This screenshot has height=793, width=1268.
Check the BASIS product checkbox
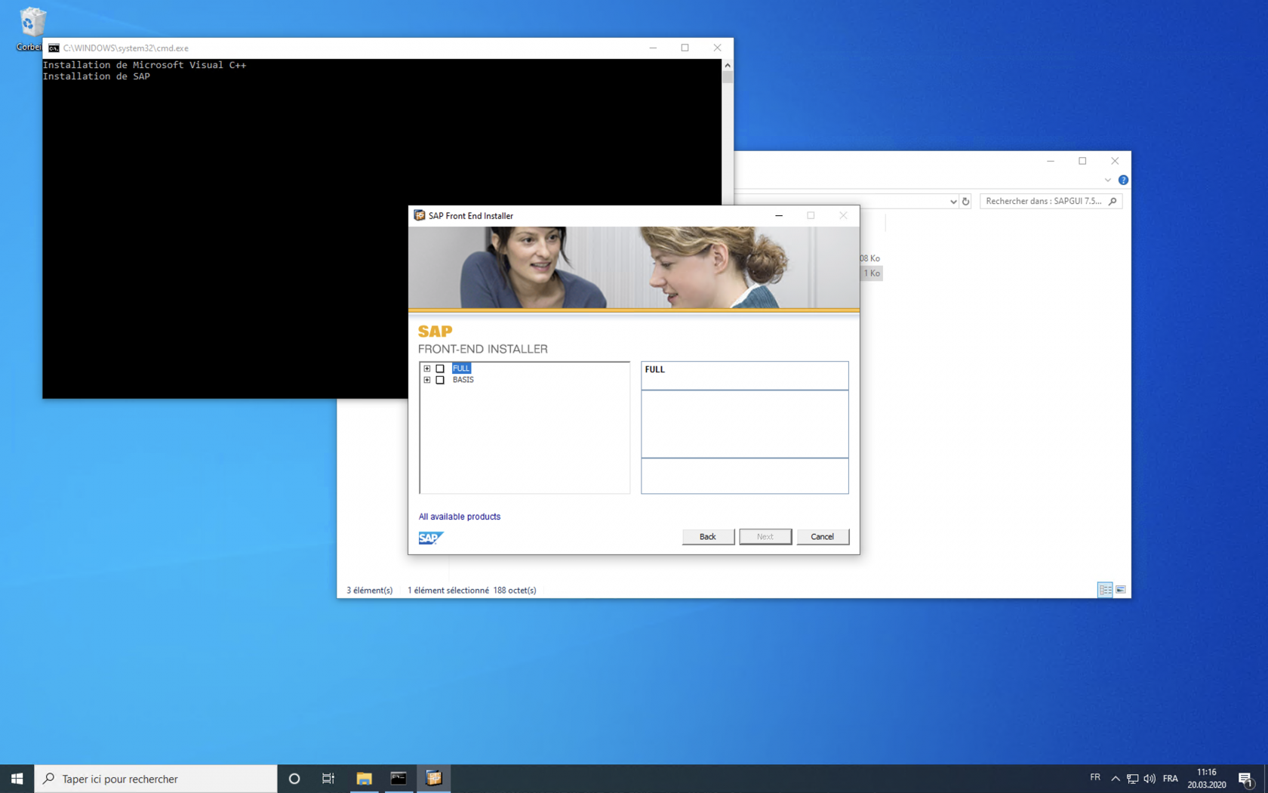click(x=440, y=380)
